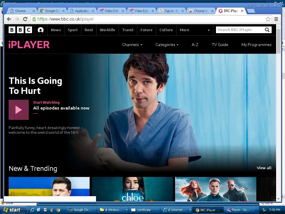Open the TV Guide
Image resolution: width=285 pixels, height=214 pixels.
[220, 45]
